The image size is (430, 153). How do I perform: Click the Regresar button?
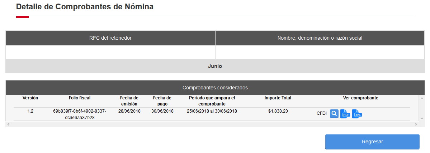click(372, 142)
